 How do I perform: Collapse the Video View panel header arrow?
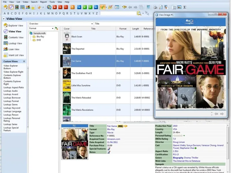[x=4, y=19]
